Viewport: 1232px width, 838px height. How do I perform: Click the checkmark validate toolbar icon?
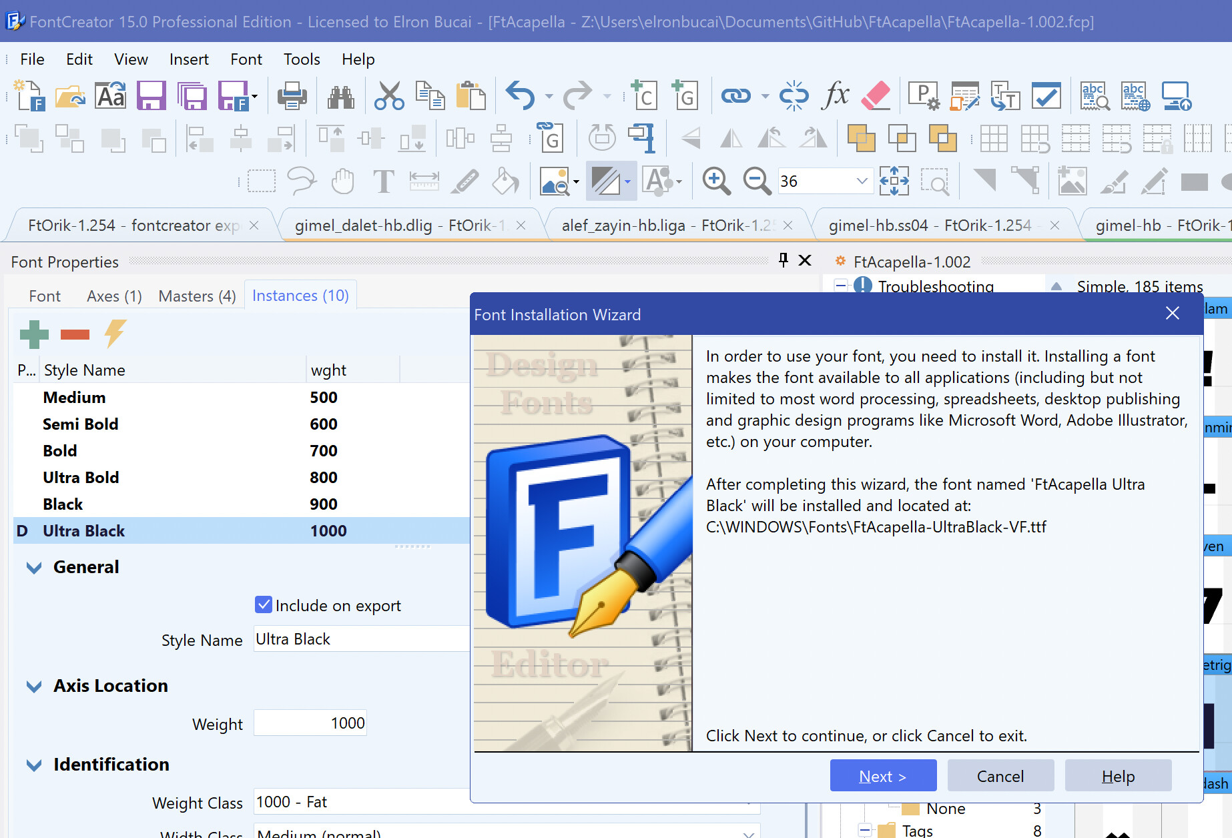pyautogui.click(x=1046, y=96)
